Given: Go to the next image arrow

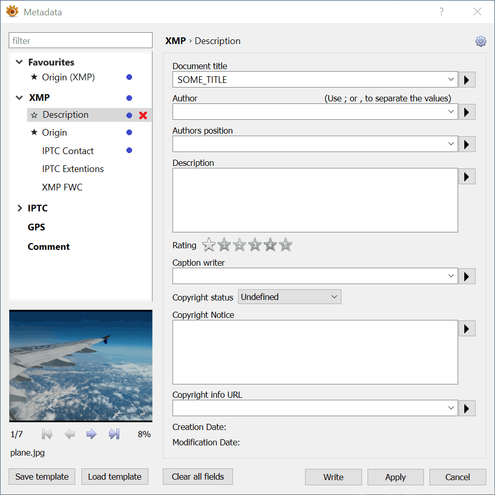Looking at the screenshot, I should (92, 434).
